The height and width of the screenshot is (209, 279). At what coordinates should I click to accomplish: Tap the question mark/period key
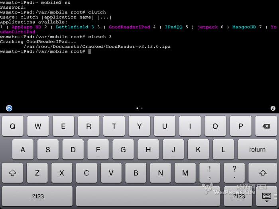point(234,172)
